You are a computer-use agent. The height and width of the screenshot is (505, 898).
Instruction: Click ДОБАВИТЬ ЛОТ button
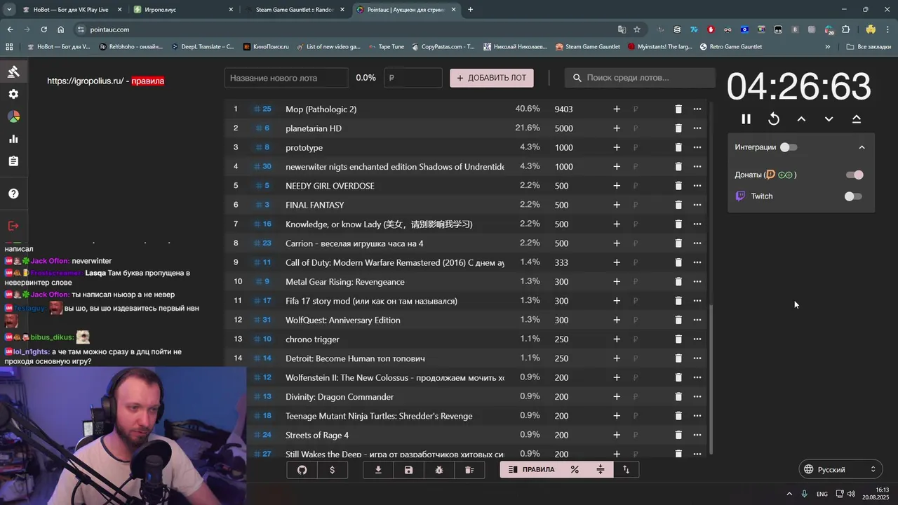click(492, 78)
